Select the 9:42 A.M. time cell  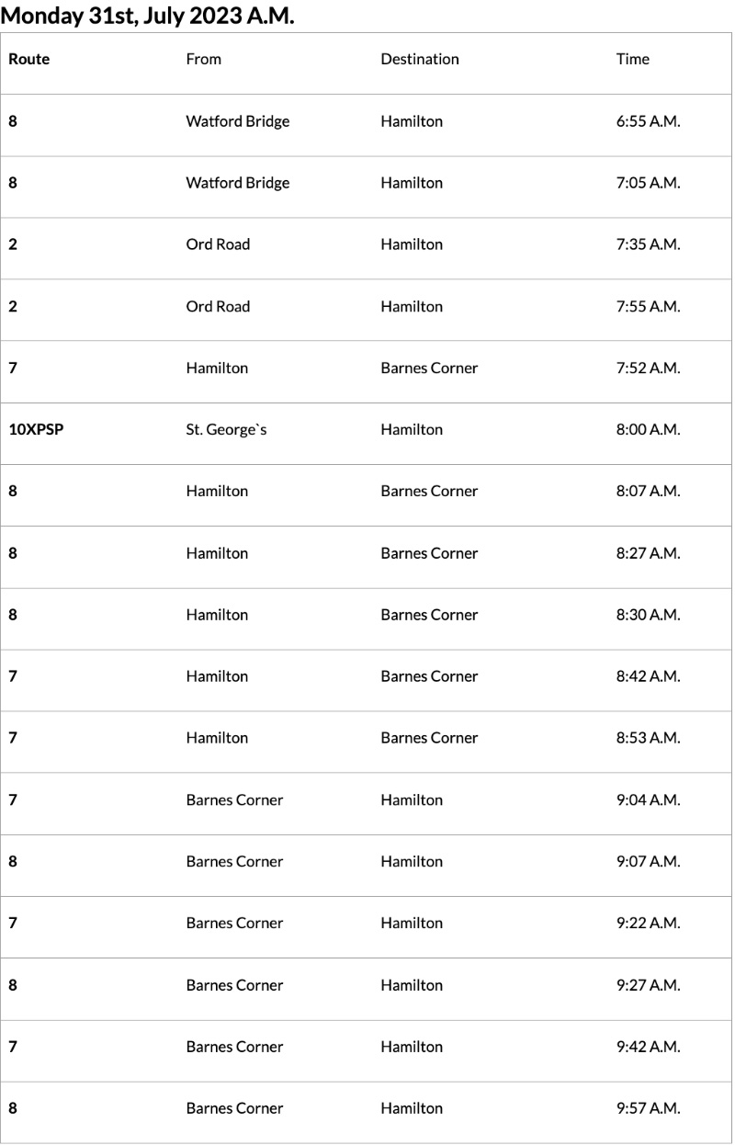coord(648,1047)
